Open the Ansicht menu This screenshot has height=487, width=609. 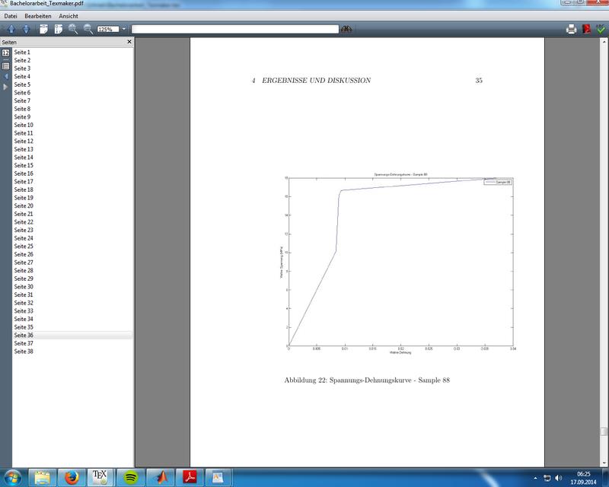69,16
